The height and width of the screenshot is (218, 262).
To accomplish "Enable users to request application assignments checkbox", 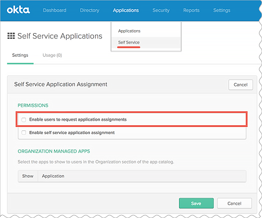I will tap(24, 119).
